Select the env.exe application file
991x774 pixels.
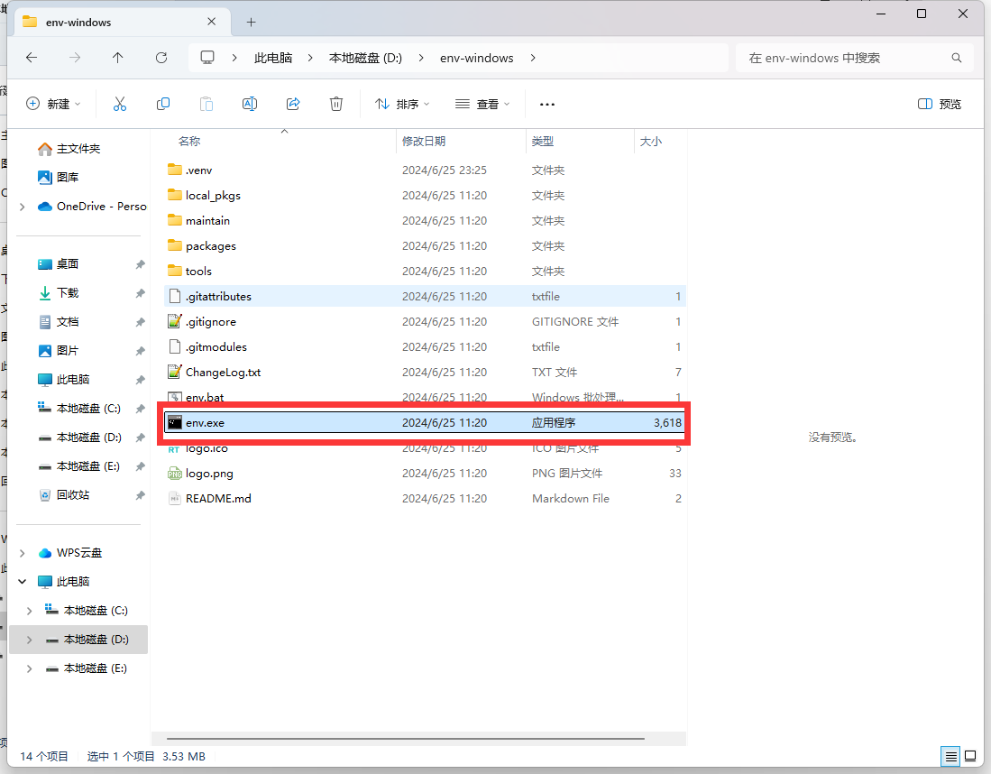tap(425, 422)
